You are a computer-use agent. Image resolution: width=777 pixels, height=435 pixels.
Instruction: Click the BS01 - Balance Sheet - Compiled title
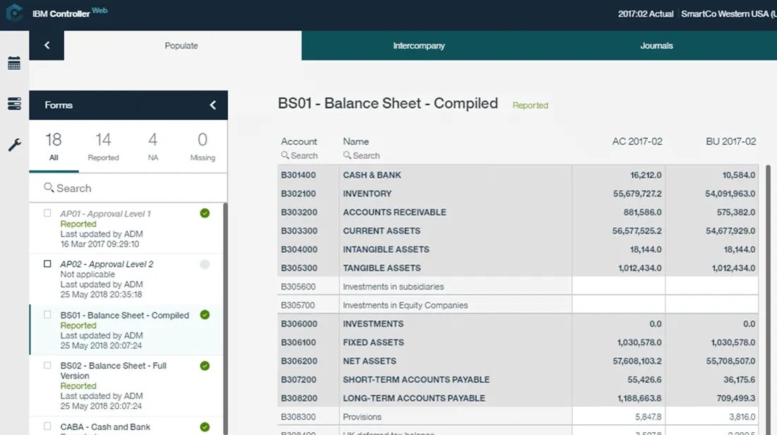point(388,103)
